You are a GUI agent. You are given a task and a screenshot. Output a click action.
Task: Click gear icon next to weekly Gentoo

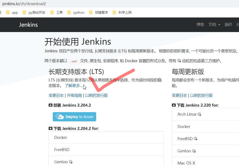(194, 151)
